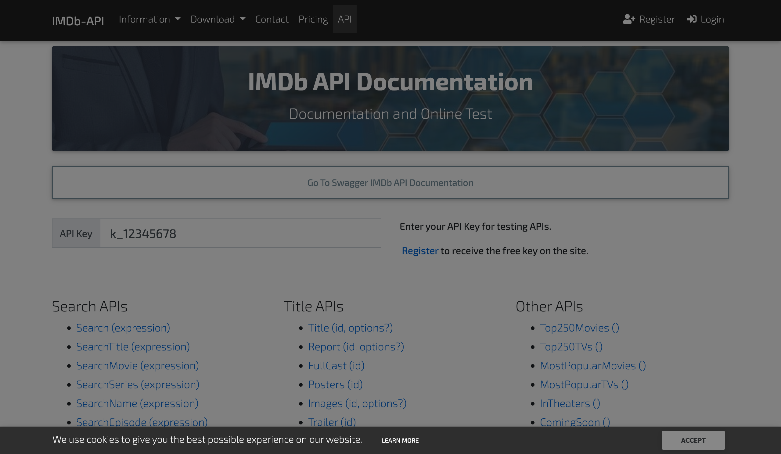
Task: Open Title (id, options?) API link
Action: pyautogui.click(x=350, y=328)
